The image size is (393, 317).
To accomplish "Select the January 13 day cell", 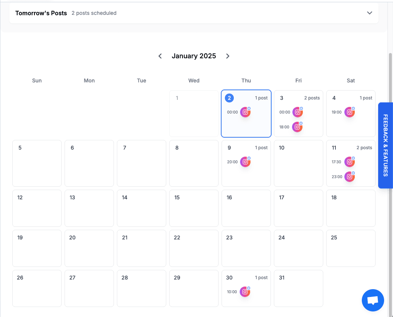I will pos(89,208).
